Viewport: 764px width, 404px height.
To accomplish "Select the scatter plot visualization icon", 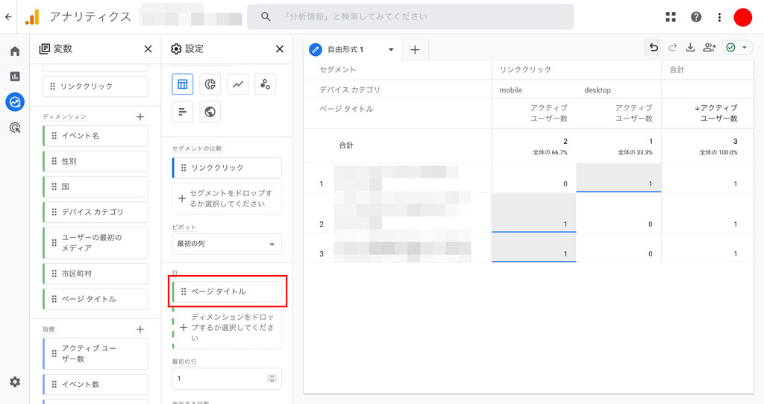I will coord(265,84).
